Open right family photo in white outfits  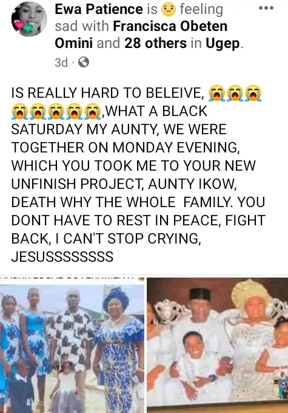pyautogui.click(x=218, y=345)
